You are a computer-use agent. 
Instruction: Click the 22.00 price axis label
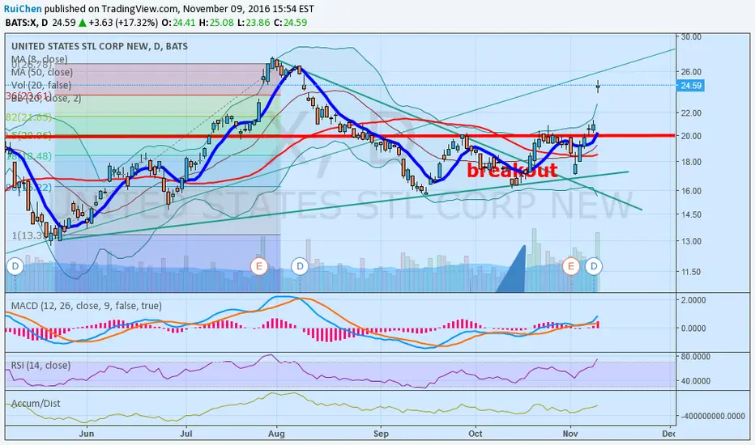tap(691, 112)
